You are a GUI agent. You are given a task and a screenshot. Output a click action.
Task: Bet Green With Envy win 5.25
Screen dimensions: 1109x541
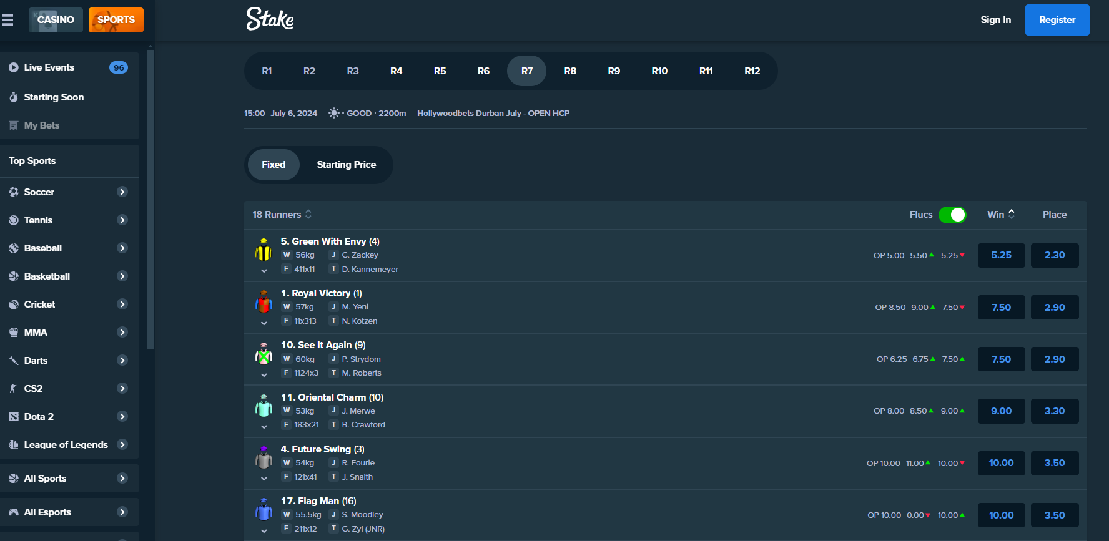[1002, 255]
